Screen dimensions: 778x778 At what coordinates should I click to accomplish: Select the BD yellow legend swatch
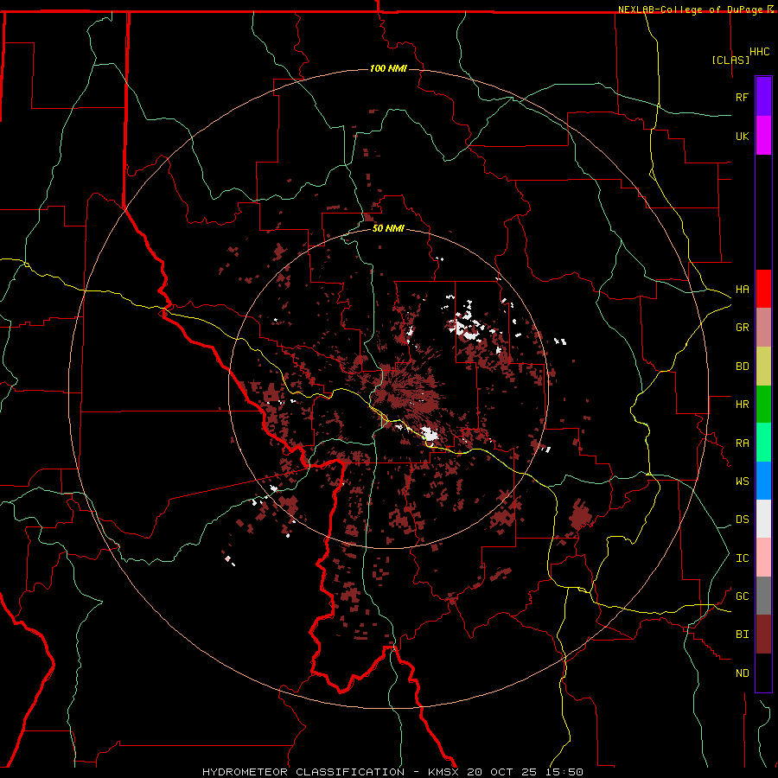coord(763,367)
